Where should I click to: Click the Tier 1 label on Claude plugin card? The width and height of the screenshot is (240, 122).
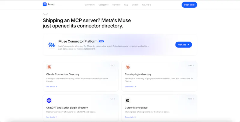pos(191,66)
